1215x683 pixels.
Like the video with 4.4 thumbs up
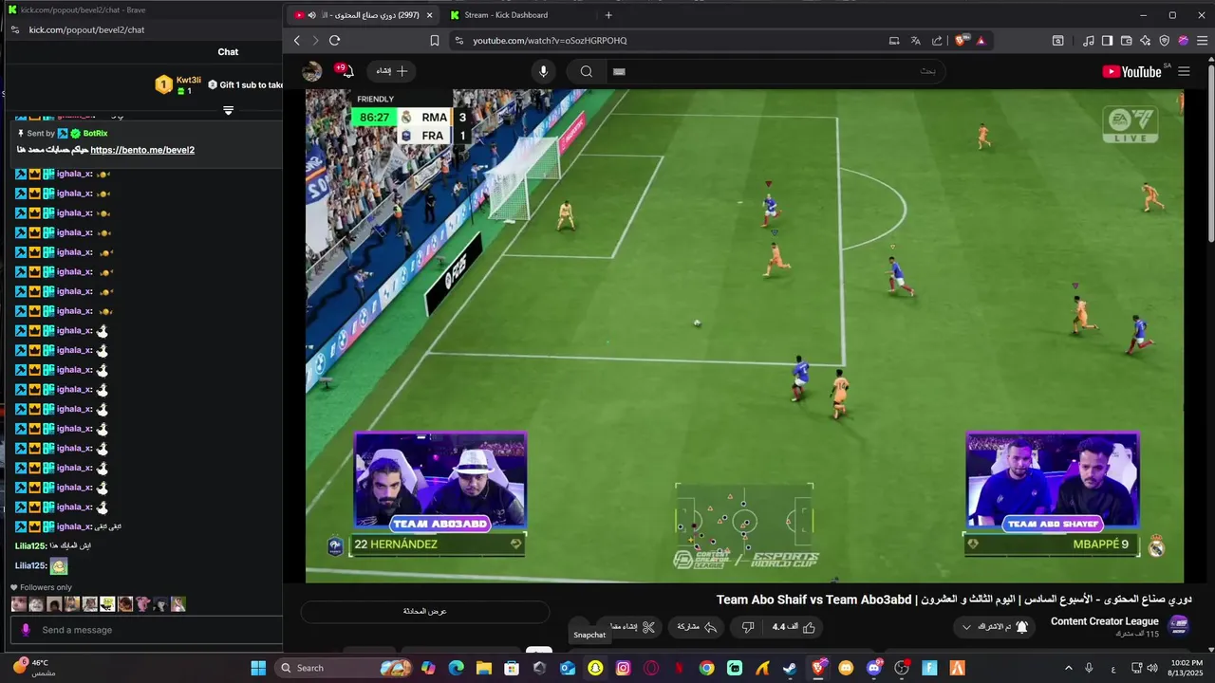point(794,627)
